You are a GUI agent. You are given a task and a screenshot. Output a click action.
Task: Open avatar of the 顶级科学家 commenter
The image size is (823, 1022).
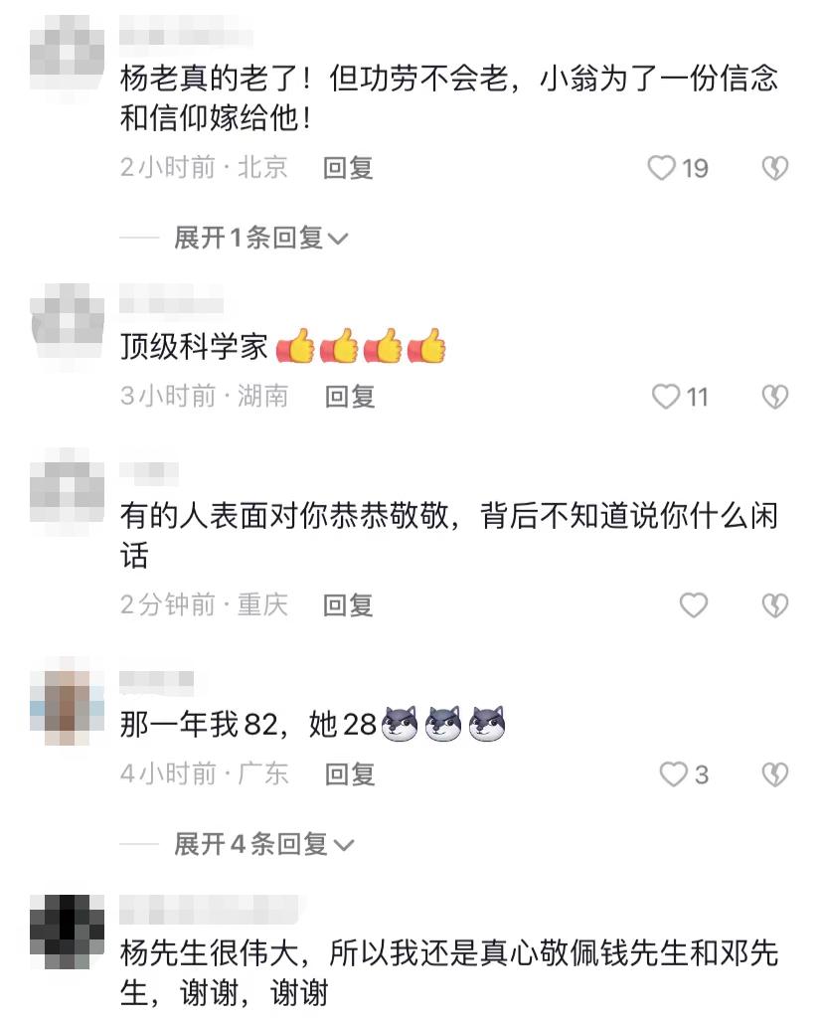pyautogui.click(x=68, y=322)
